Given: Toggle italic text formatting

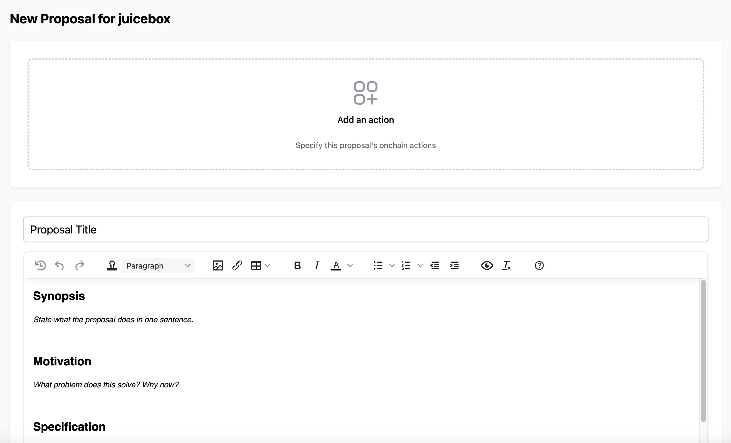Looking at the screenshot, I should [317, 265].
